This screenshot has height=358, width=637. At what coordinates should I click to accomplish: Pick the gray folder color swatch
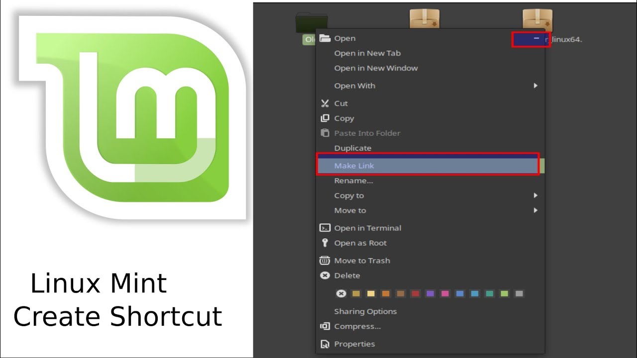tap(519, 294)
